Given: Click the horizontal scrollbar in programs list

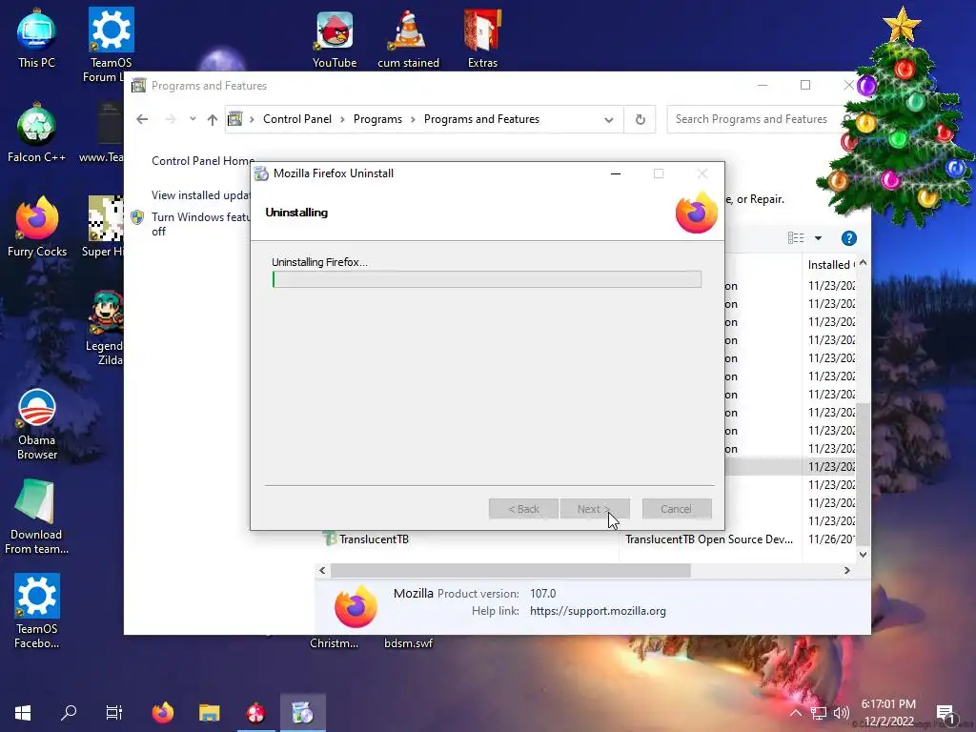Looking at the screenshot, I should coord(511,570).
